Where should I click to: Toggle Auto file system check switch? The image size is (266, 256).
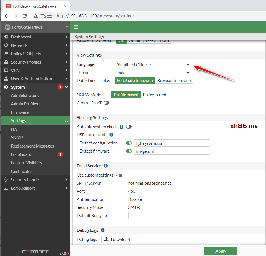pyautogui.click(x=129, y=127)
